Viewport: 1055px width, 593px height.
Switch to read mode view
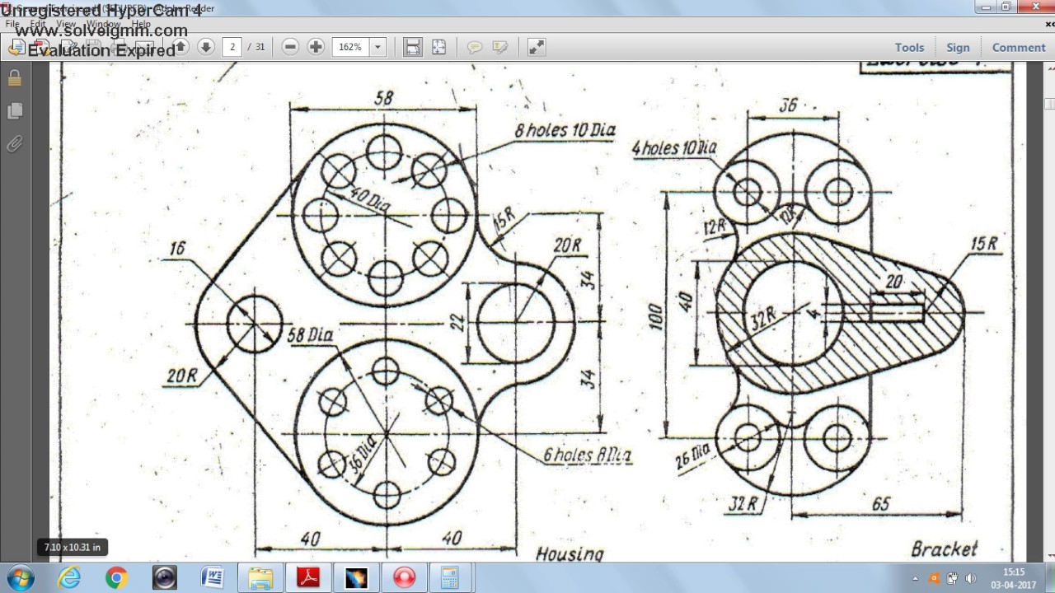pyautogui.click(x=537, y=47)
